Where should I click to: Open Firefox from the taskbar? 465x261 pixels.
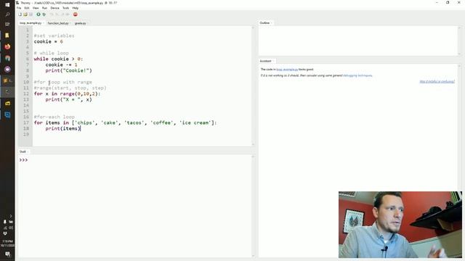[x=7, y=46]
